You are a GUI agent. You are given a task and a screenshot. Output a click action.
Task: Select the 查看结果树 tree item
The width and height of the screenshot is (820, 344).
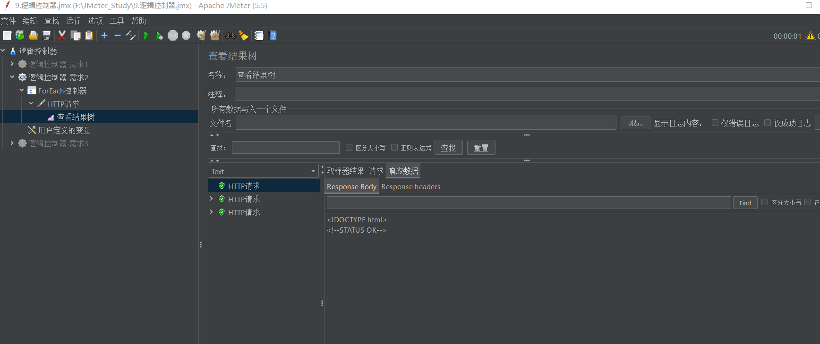pos(76,117)
